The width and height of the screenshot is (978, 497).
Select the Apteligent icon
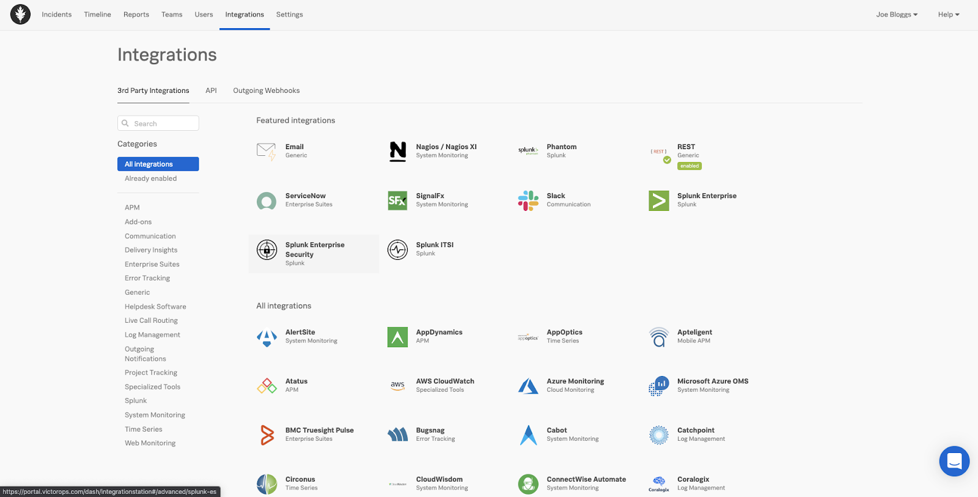pyautogui.click(x=659, y=337)
